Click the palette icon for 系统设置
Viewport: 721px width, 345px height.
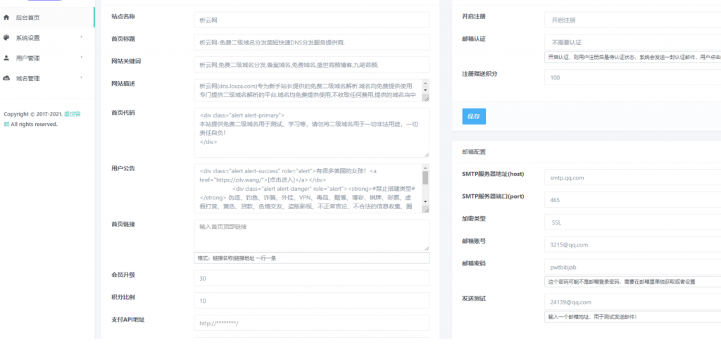coord(7,37)
